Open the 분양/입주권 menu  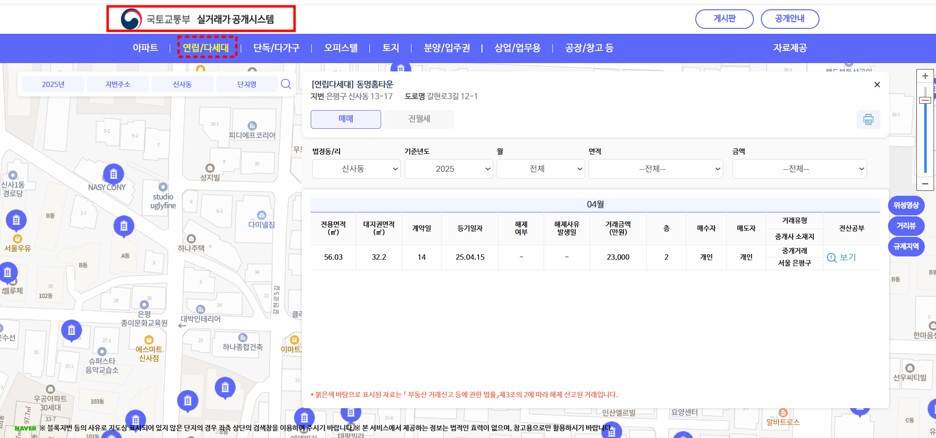[447, 48]
